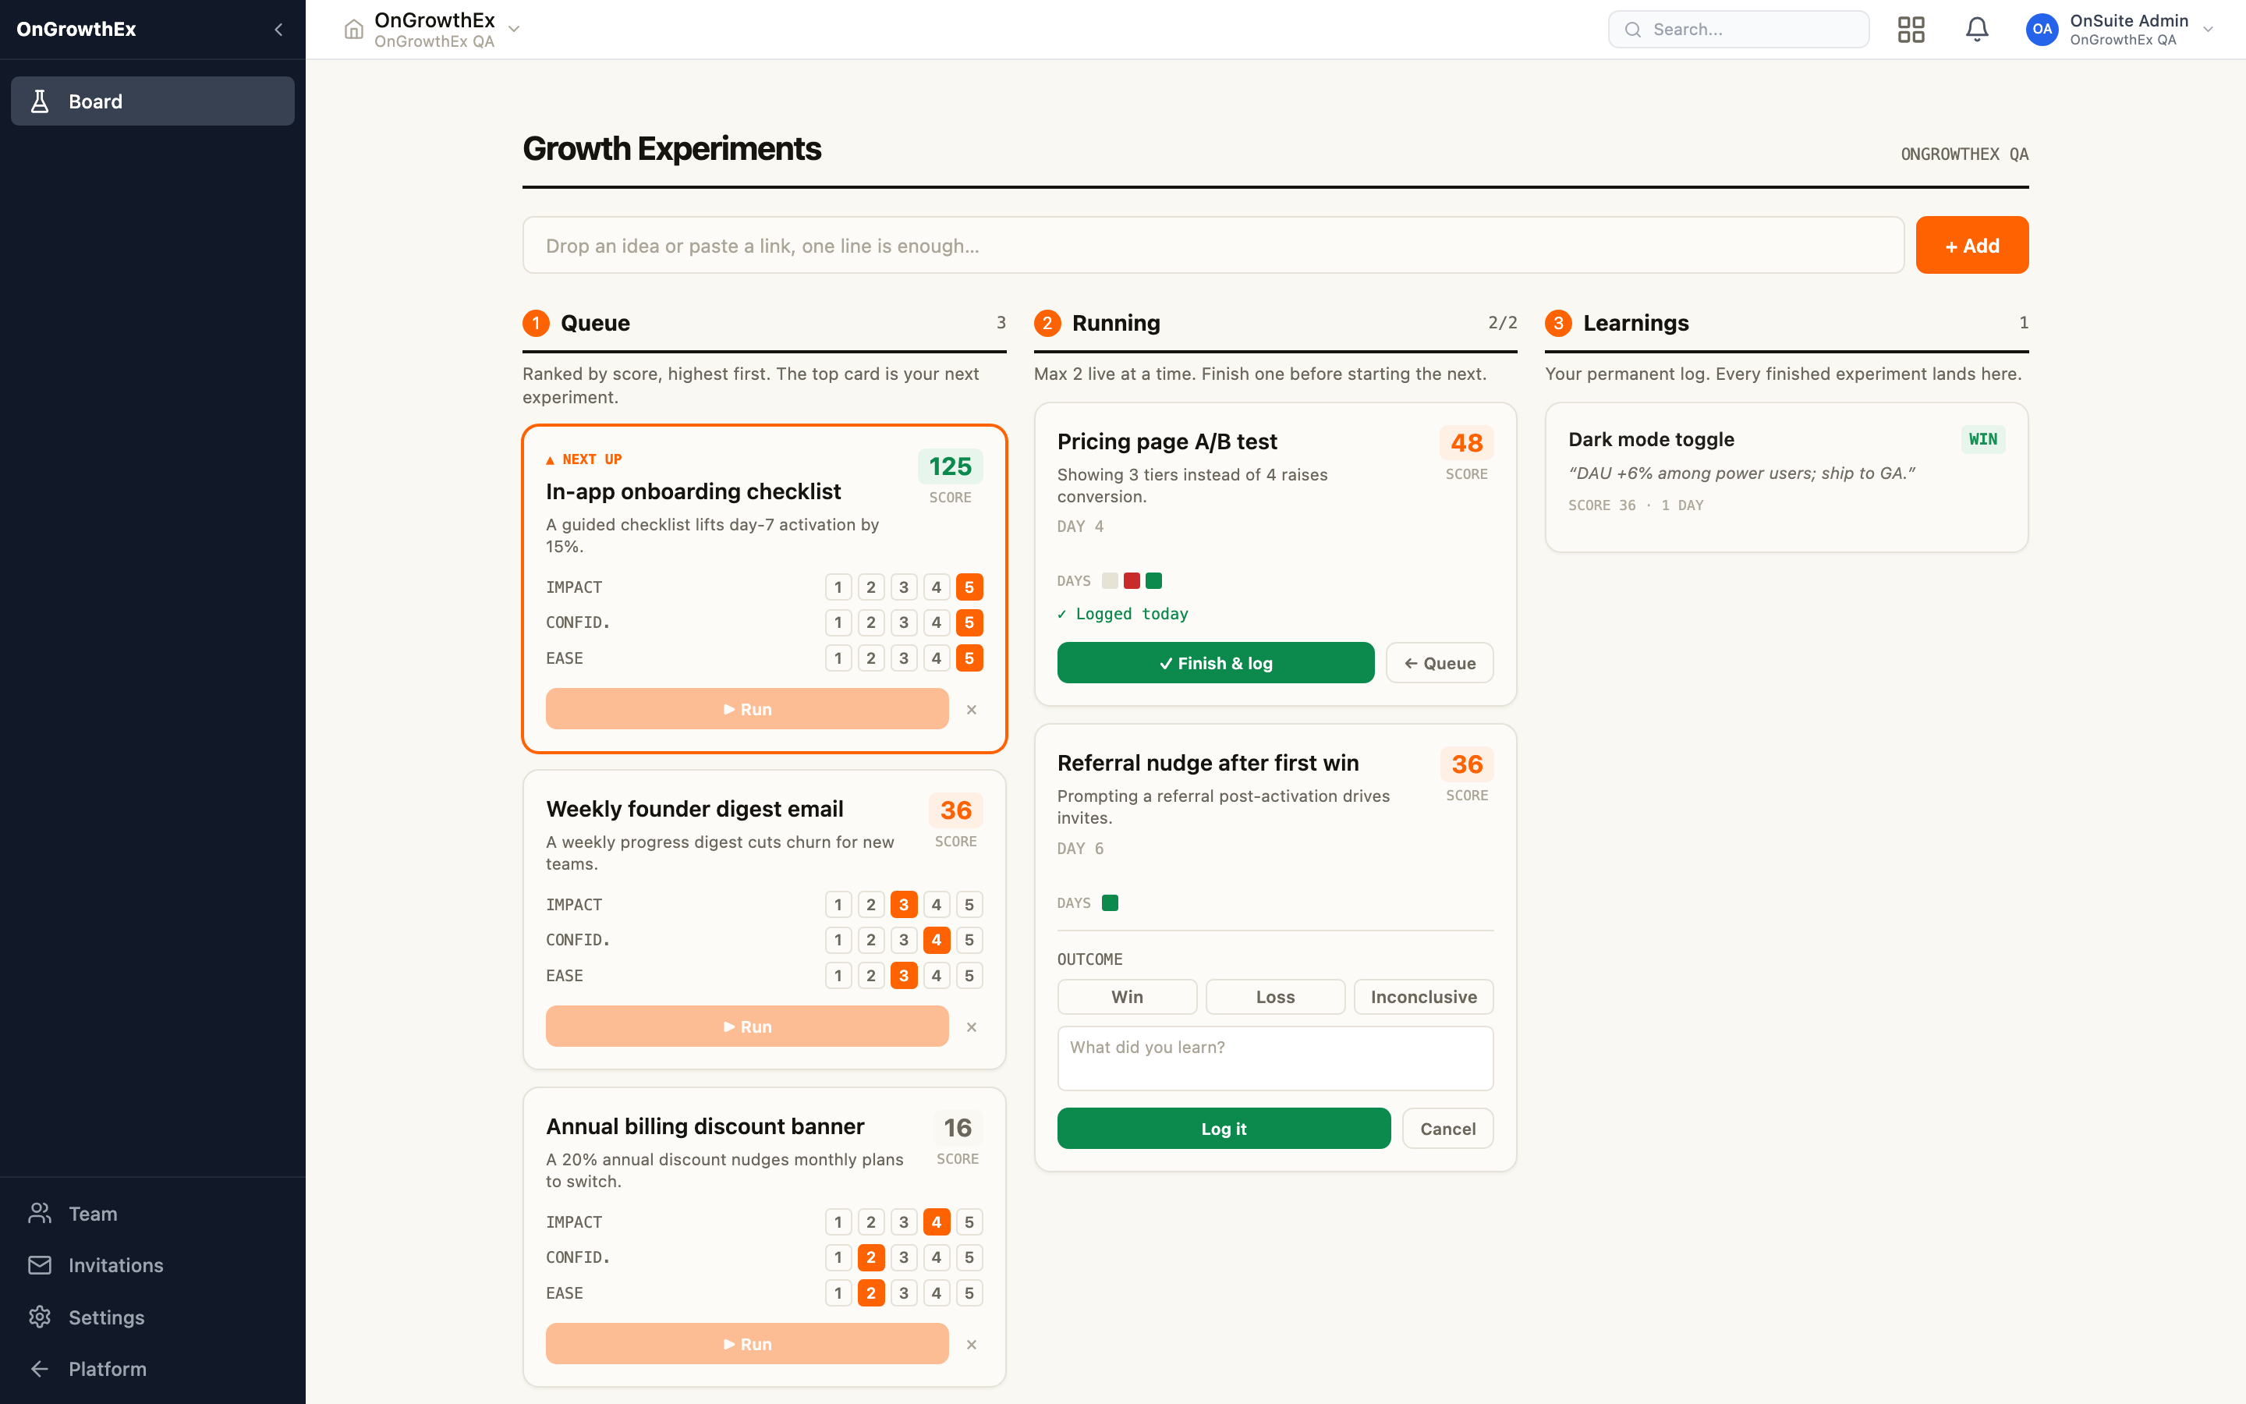The image size is (2246, 1404).
Task: Remove the In-app onboarding checklist card
Action: click(972, 710)
